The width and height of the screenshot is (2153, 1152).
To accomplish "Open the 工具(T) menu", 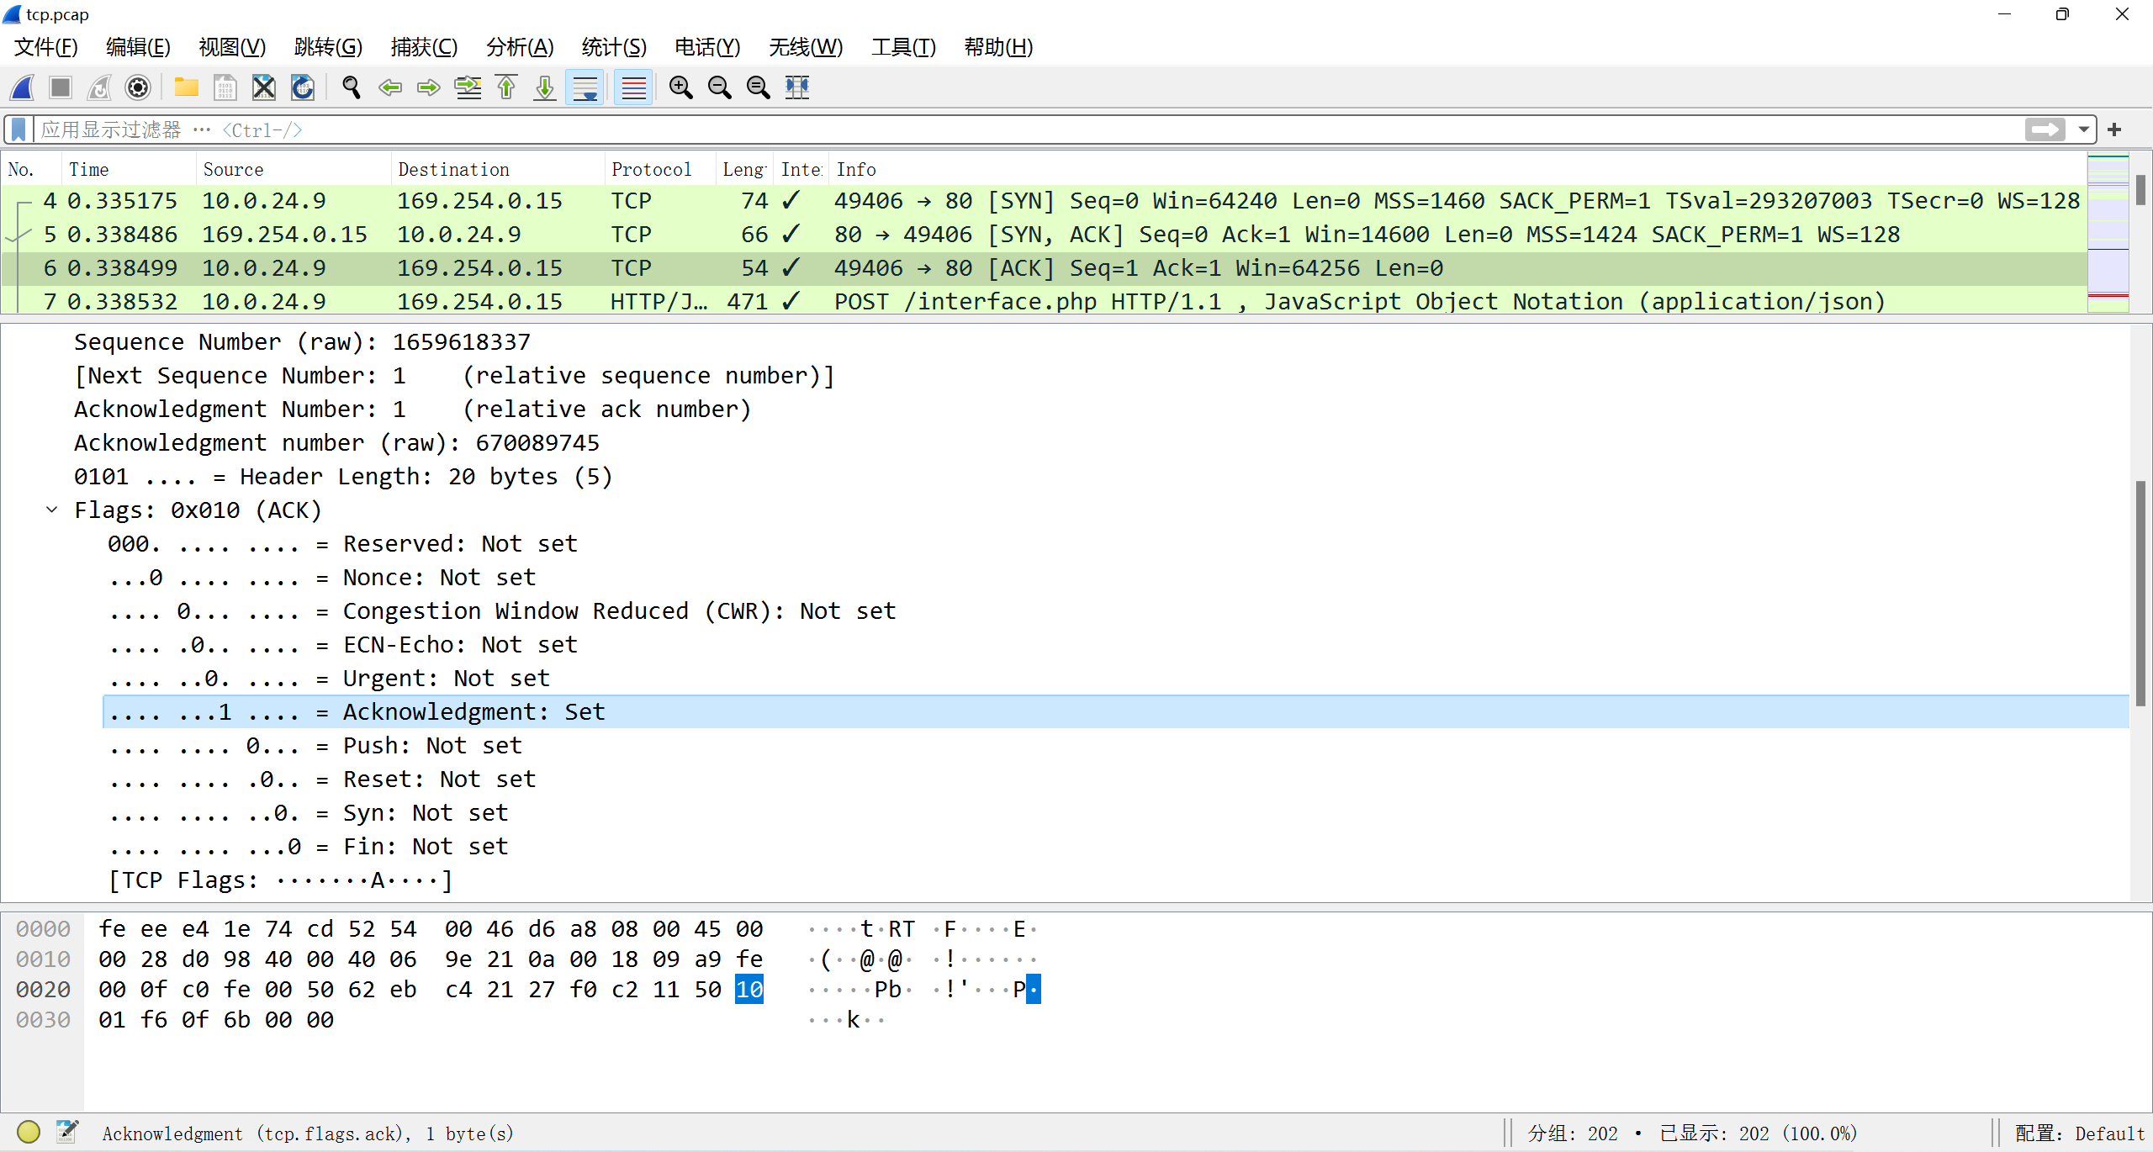I will click(903, 47).
